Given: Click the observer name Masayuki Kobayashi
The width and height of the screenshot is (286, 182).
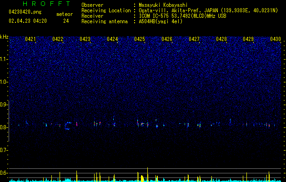Looking at the screenshot, I should pos(163,5).
